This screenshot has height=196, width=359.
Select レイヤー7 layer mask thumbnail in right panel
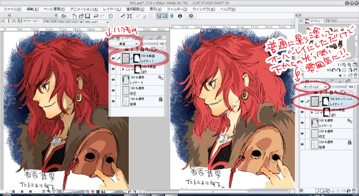click(326, 101)
